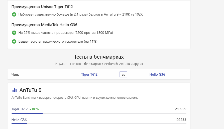Click the Чип: label in the comparison row
Image resolution: width=224 pixels, height=129 pixels.
[x=15, y=74]
